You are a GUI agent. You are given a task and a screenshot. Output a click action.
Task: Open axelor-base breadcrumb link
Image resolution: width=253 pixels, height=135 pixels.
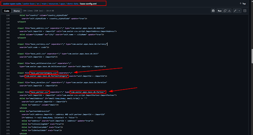tap(29, 4)
